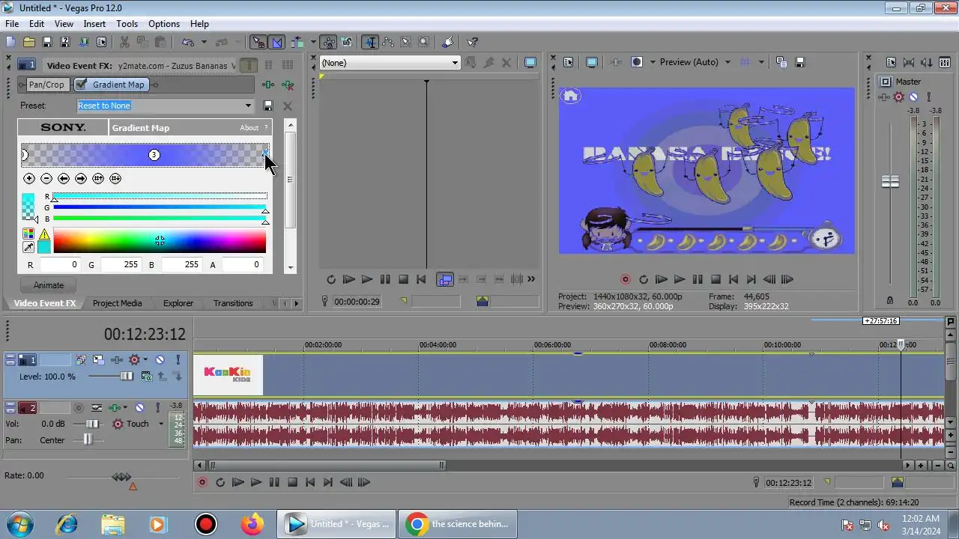This screenshot has width=959, height=539.
Task: Toggle Automatic Crossfades in toolbar
Action: point(276,43)
